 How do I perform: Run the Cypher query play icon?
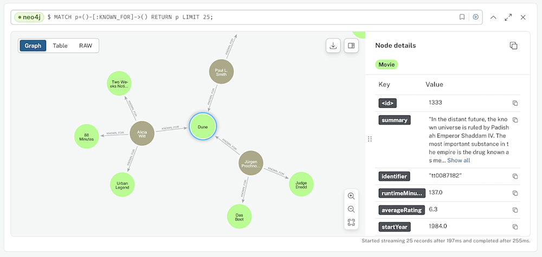(x=476, y=17)
